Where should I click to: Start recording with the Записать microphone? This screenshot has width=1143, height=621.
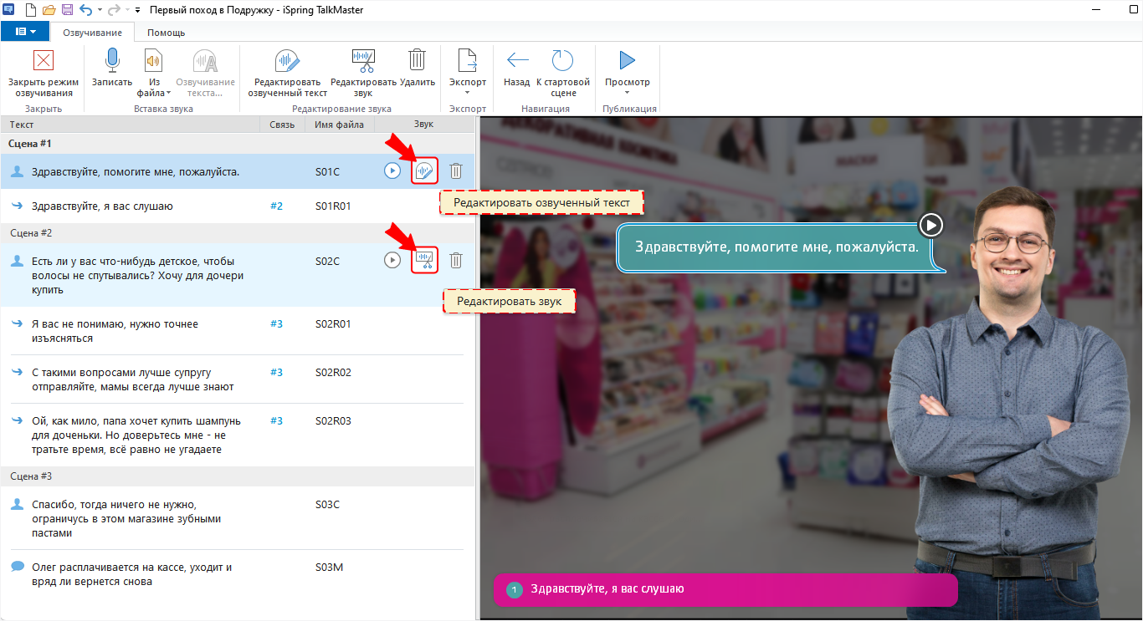(112, 69)
